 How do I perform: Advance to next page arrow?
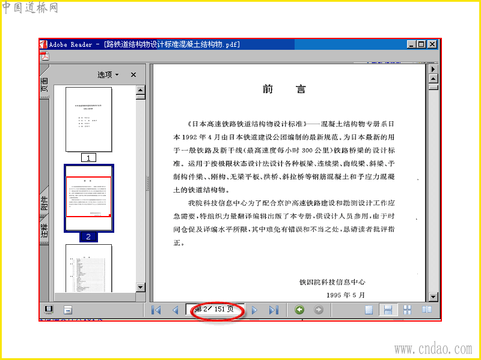click(x=254, y=310)
